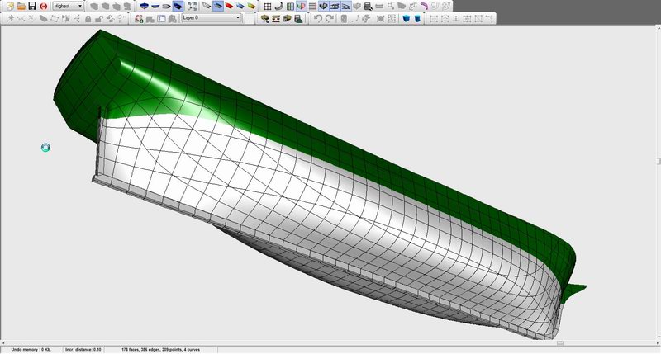
Task: Click the pink curved arrow icon
Action: point(423,6)
